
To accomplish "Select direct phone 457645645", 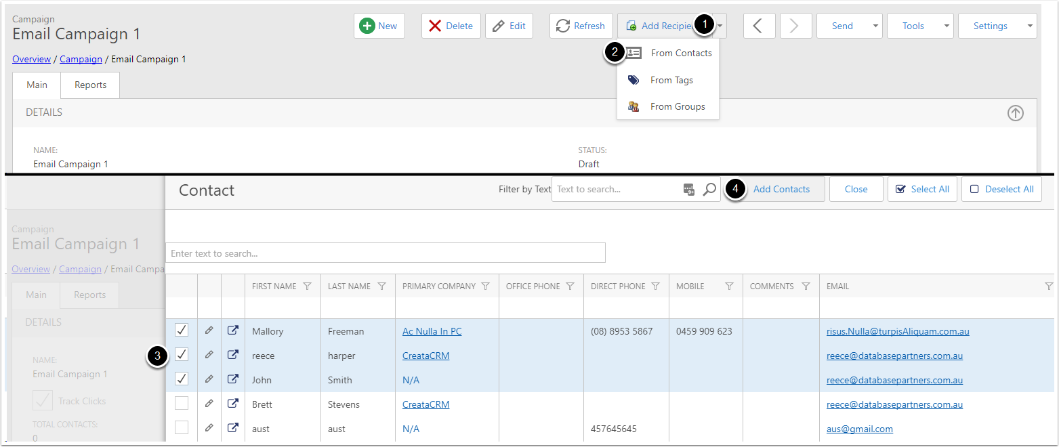I will 613,429.
